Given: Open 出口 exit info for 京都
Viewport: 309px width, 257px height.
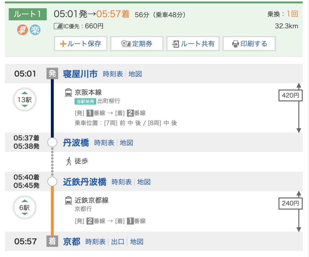Looking at the screenshot, I should (118, 242).
